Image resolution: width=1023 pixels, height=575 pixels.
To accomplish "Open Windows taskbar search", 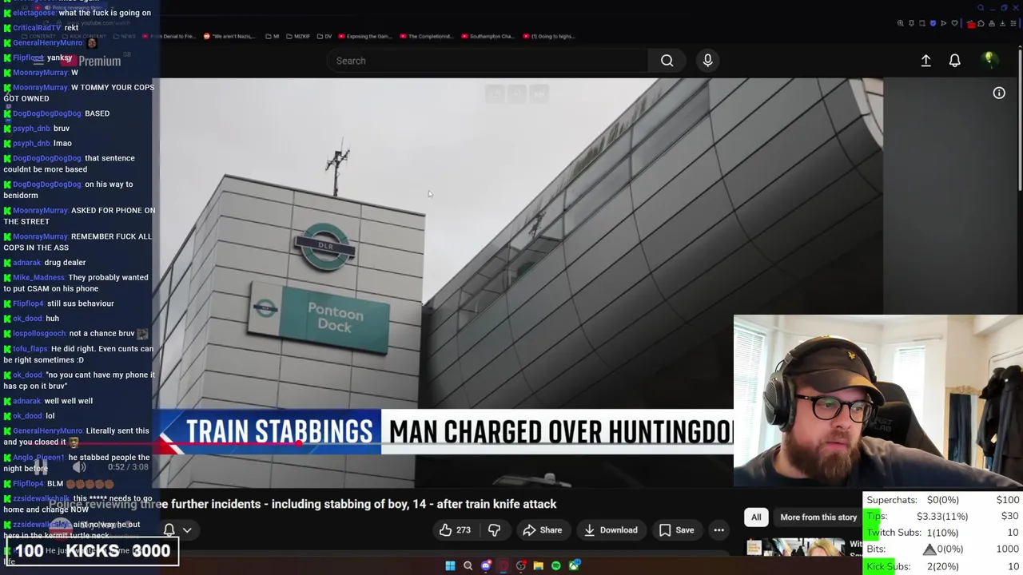I will coord(468,565).
